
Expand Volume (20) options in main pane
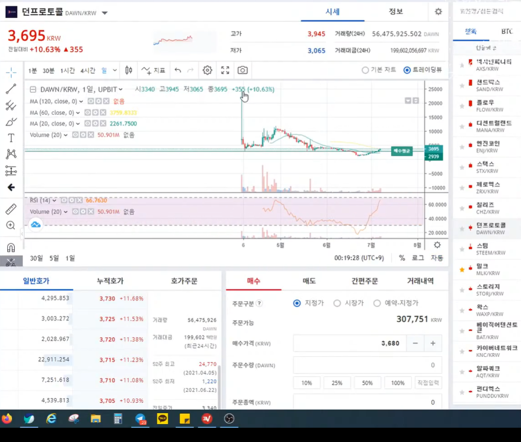66,135
